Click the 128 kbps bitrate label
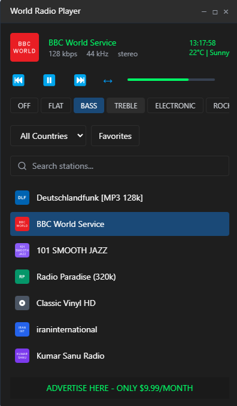 click(x=63, y=54)
